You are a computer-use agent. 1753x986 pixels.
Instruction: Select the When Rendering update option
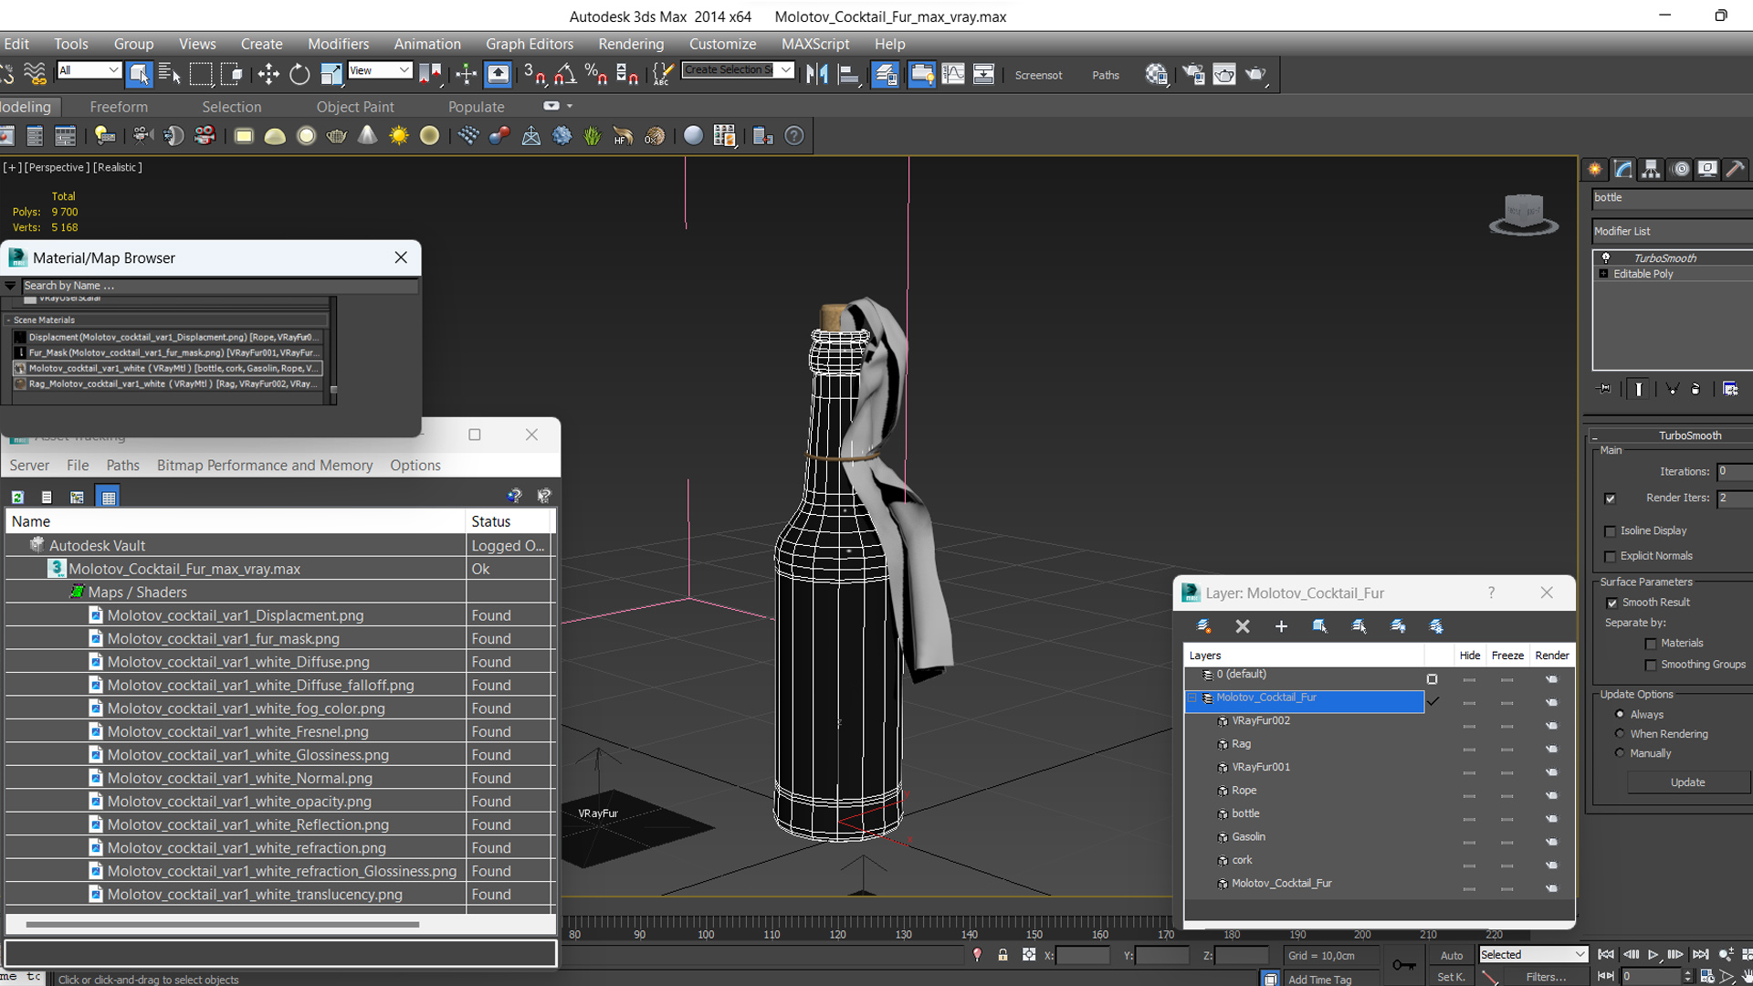(x=1620, y=733)
